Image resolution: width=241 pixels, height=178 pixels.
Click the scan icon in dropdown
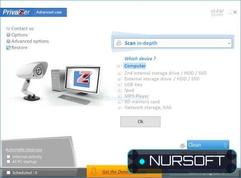(x=119, y=43)
